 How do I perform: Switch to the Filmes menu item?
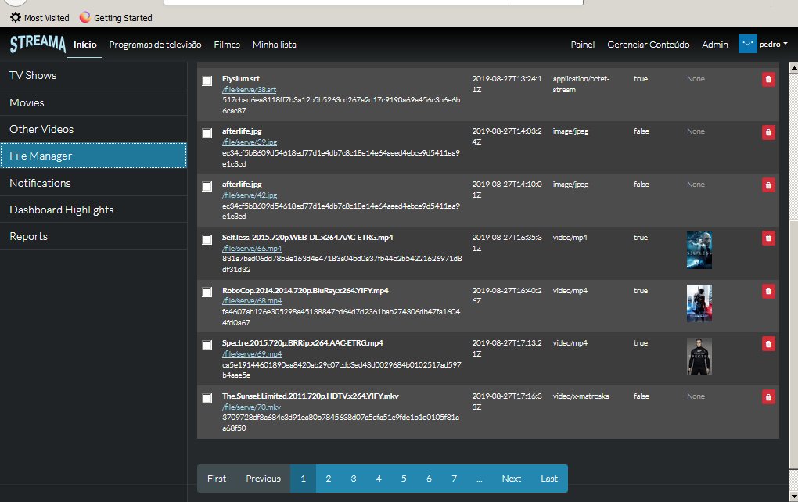click(x=227, y=45)
